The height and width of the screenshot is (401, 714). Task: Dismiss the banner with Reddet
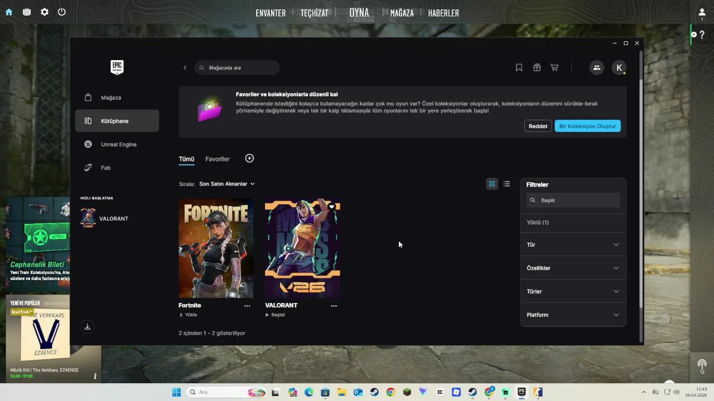538,126
